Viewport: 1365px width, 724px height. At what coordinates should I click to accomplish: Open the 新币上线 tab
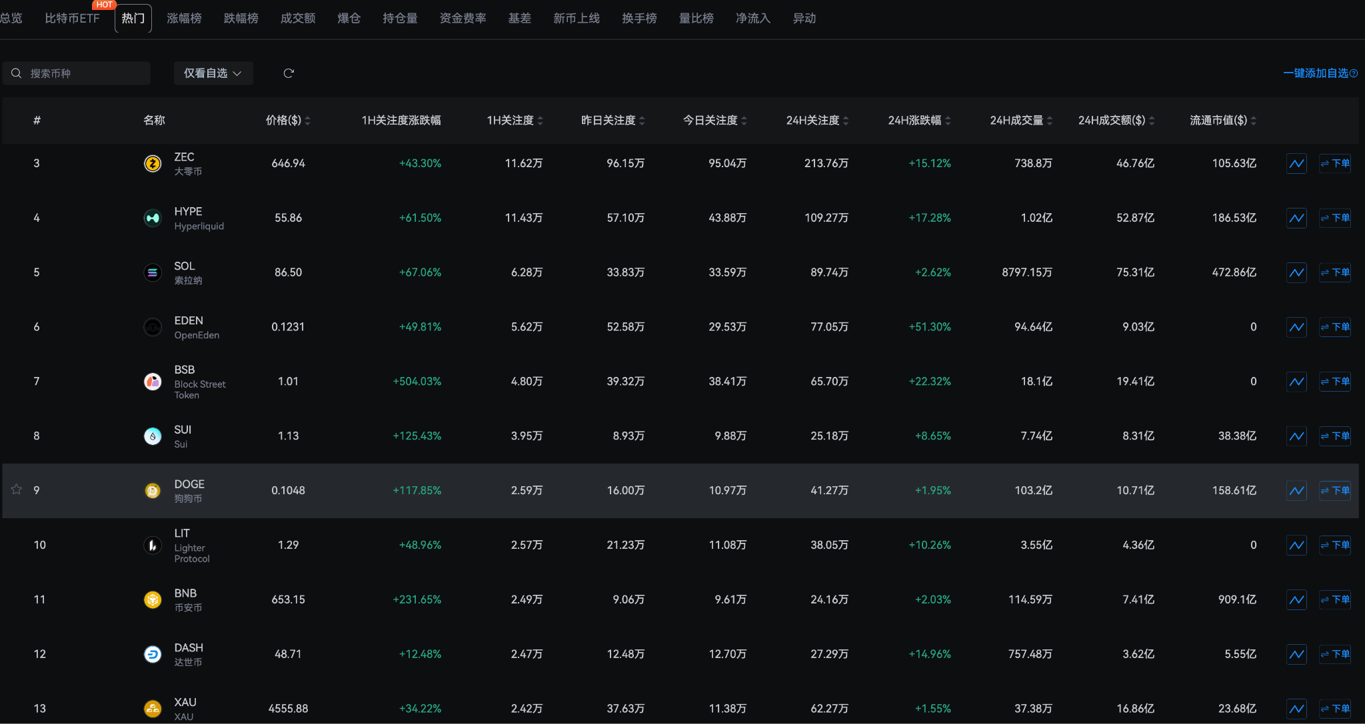pos(577,19)
